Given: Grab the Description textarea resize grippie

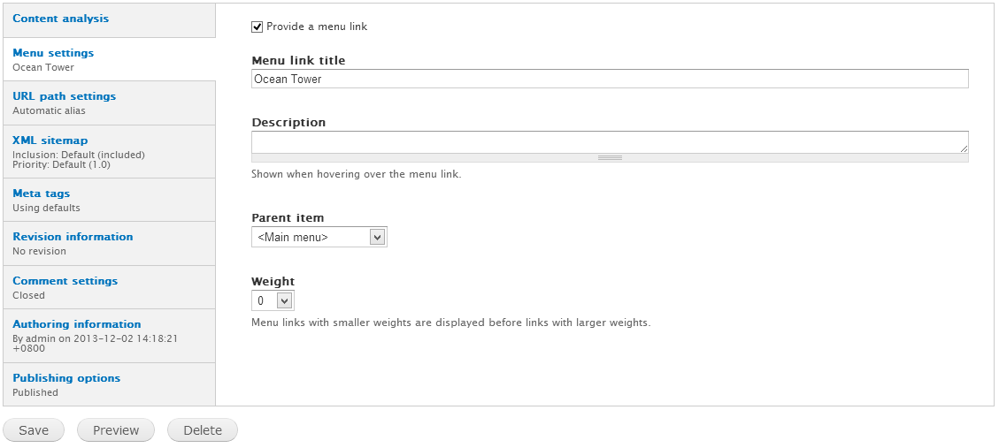Looking at the screenshot, I should [x=610, y=157].
